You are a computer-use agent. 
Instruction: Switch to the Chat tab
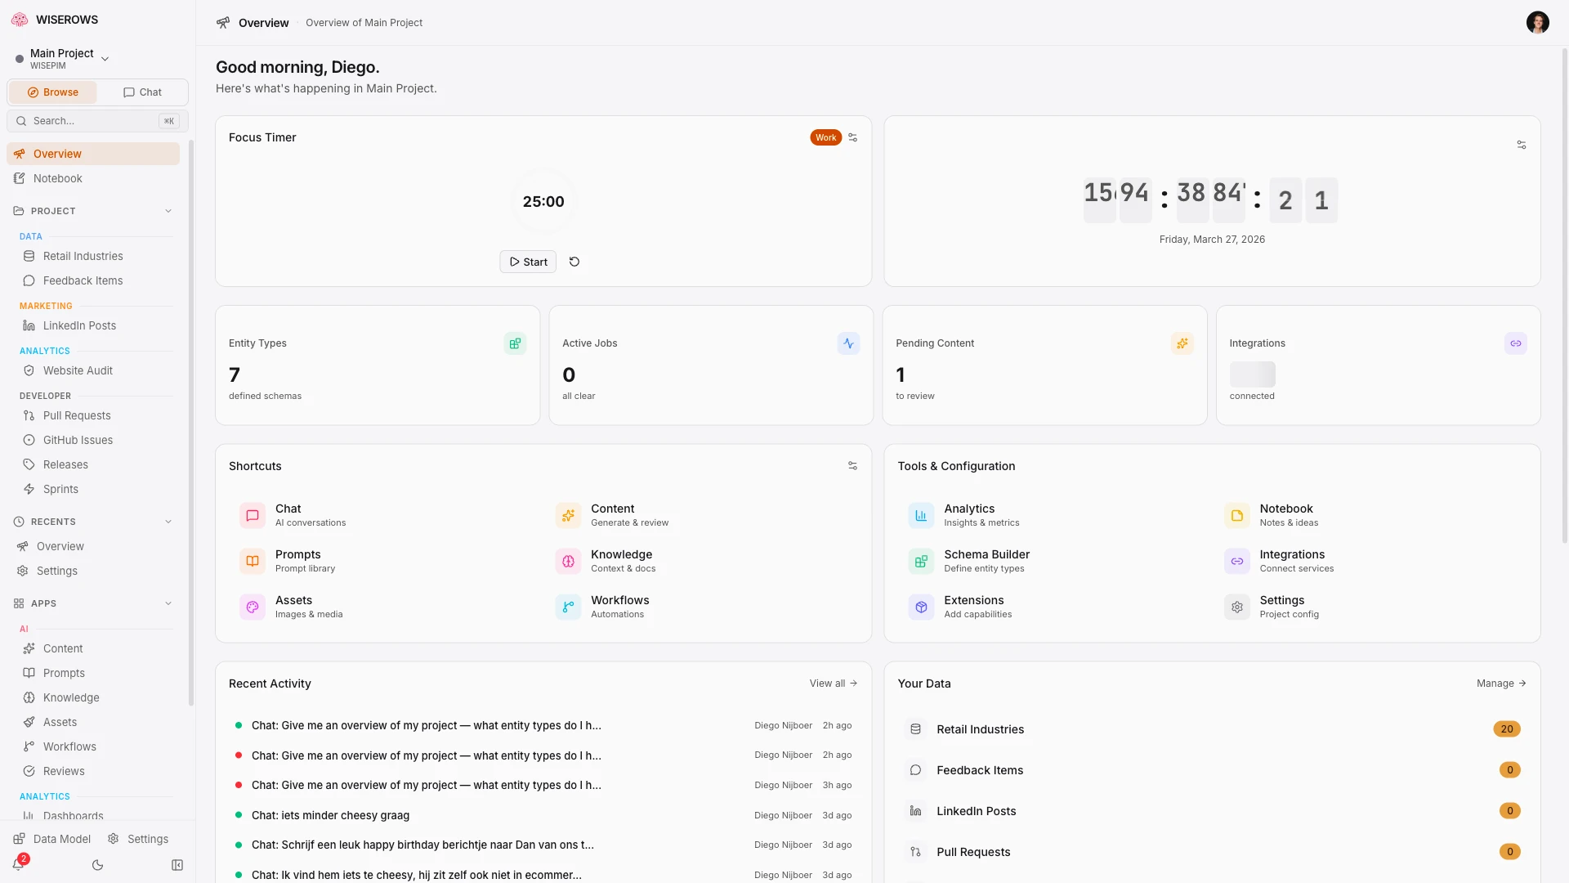(142, 92)
